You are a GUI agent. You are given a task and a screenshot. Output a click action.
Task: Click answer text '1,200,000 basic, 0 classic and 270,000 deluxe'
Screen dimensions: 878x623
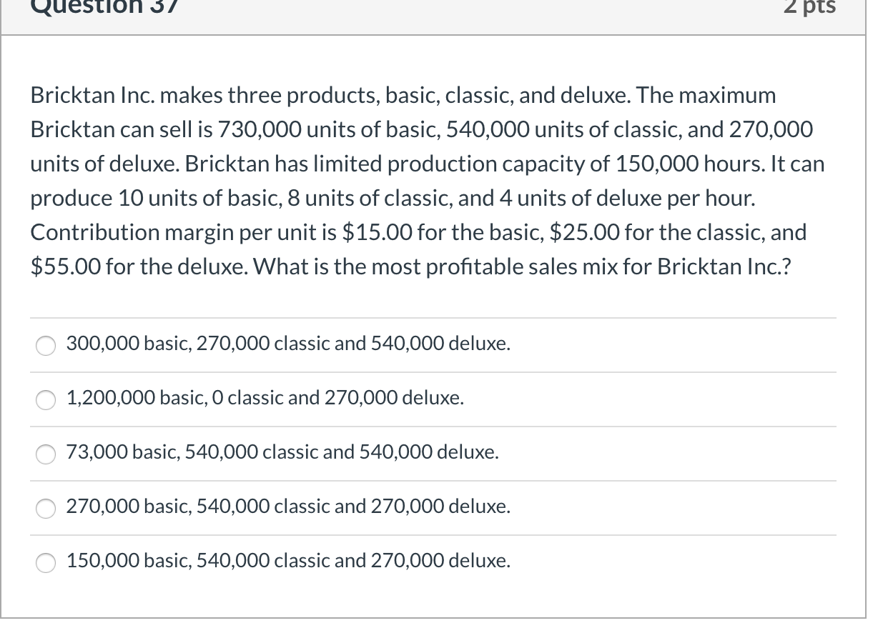click(265, 398)
